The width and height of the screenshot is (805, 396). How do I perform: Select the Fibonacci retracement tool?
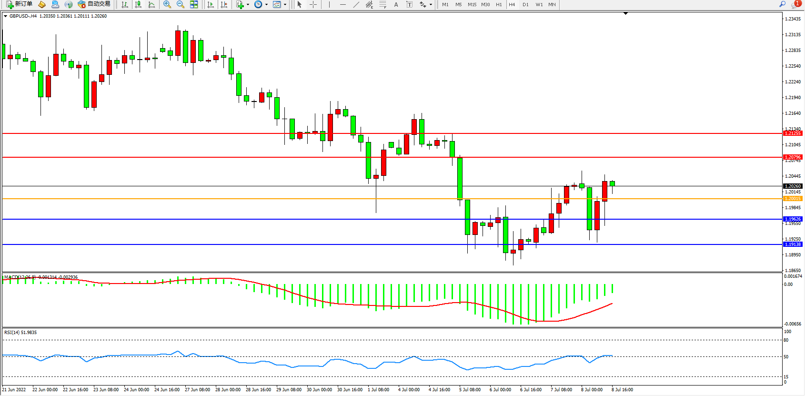pyautogui.click(x=382, y=4)
